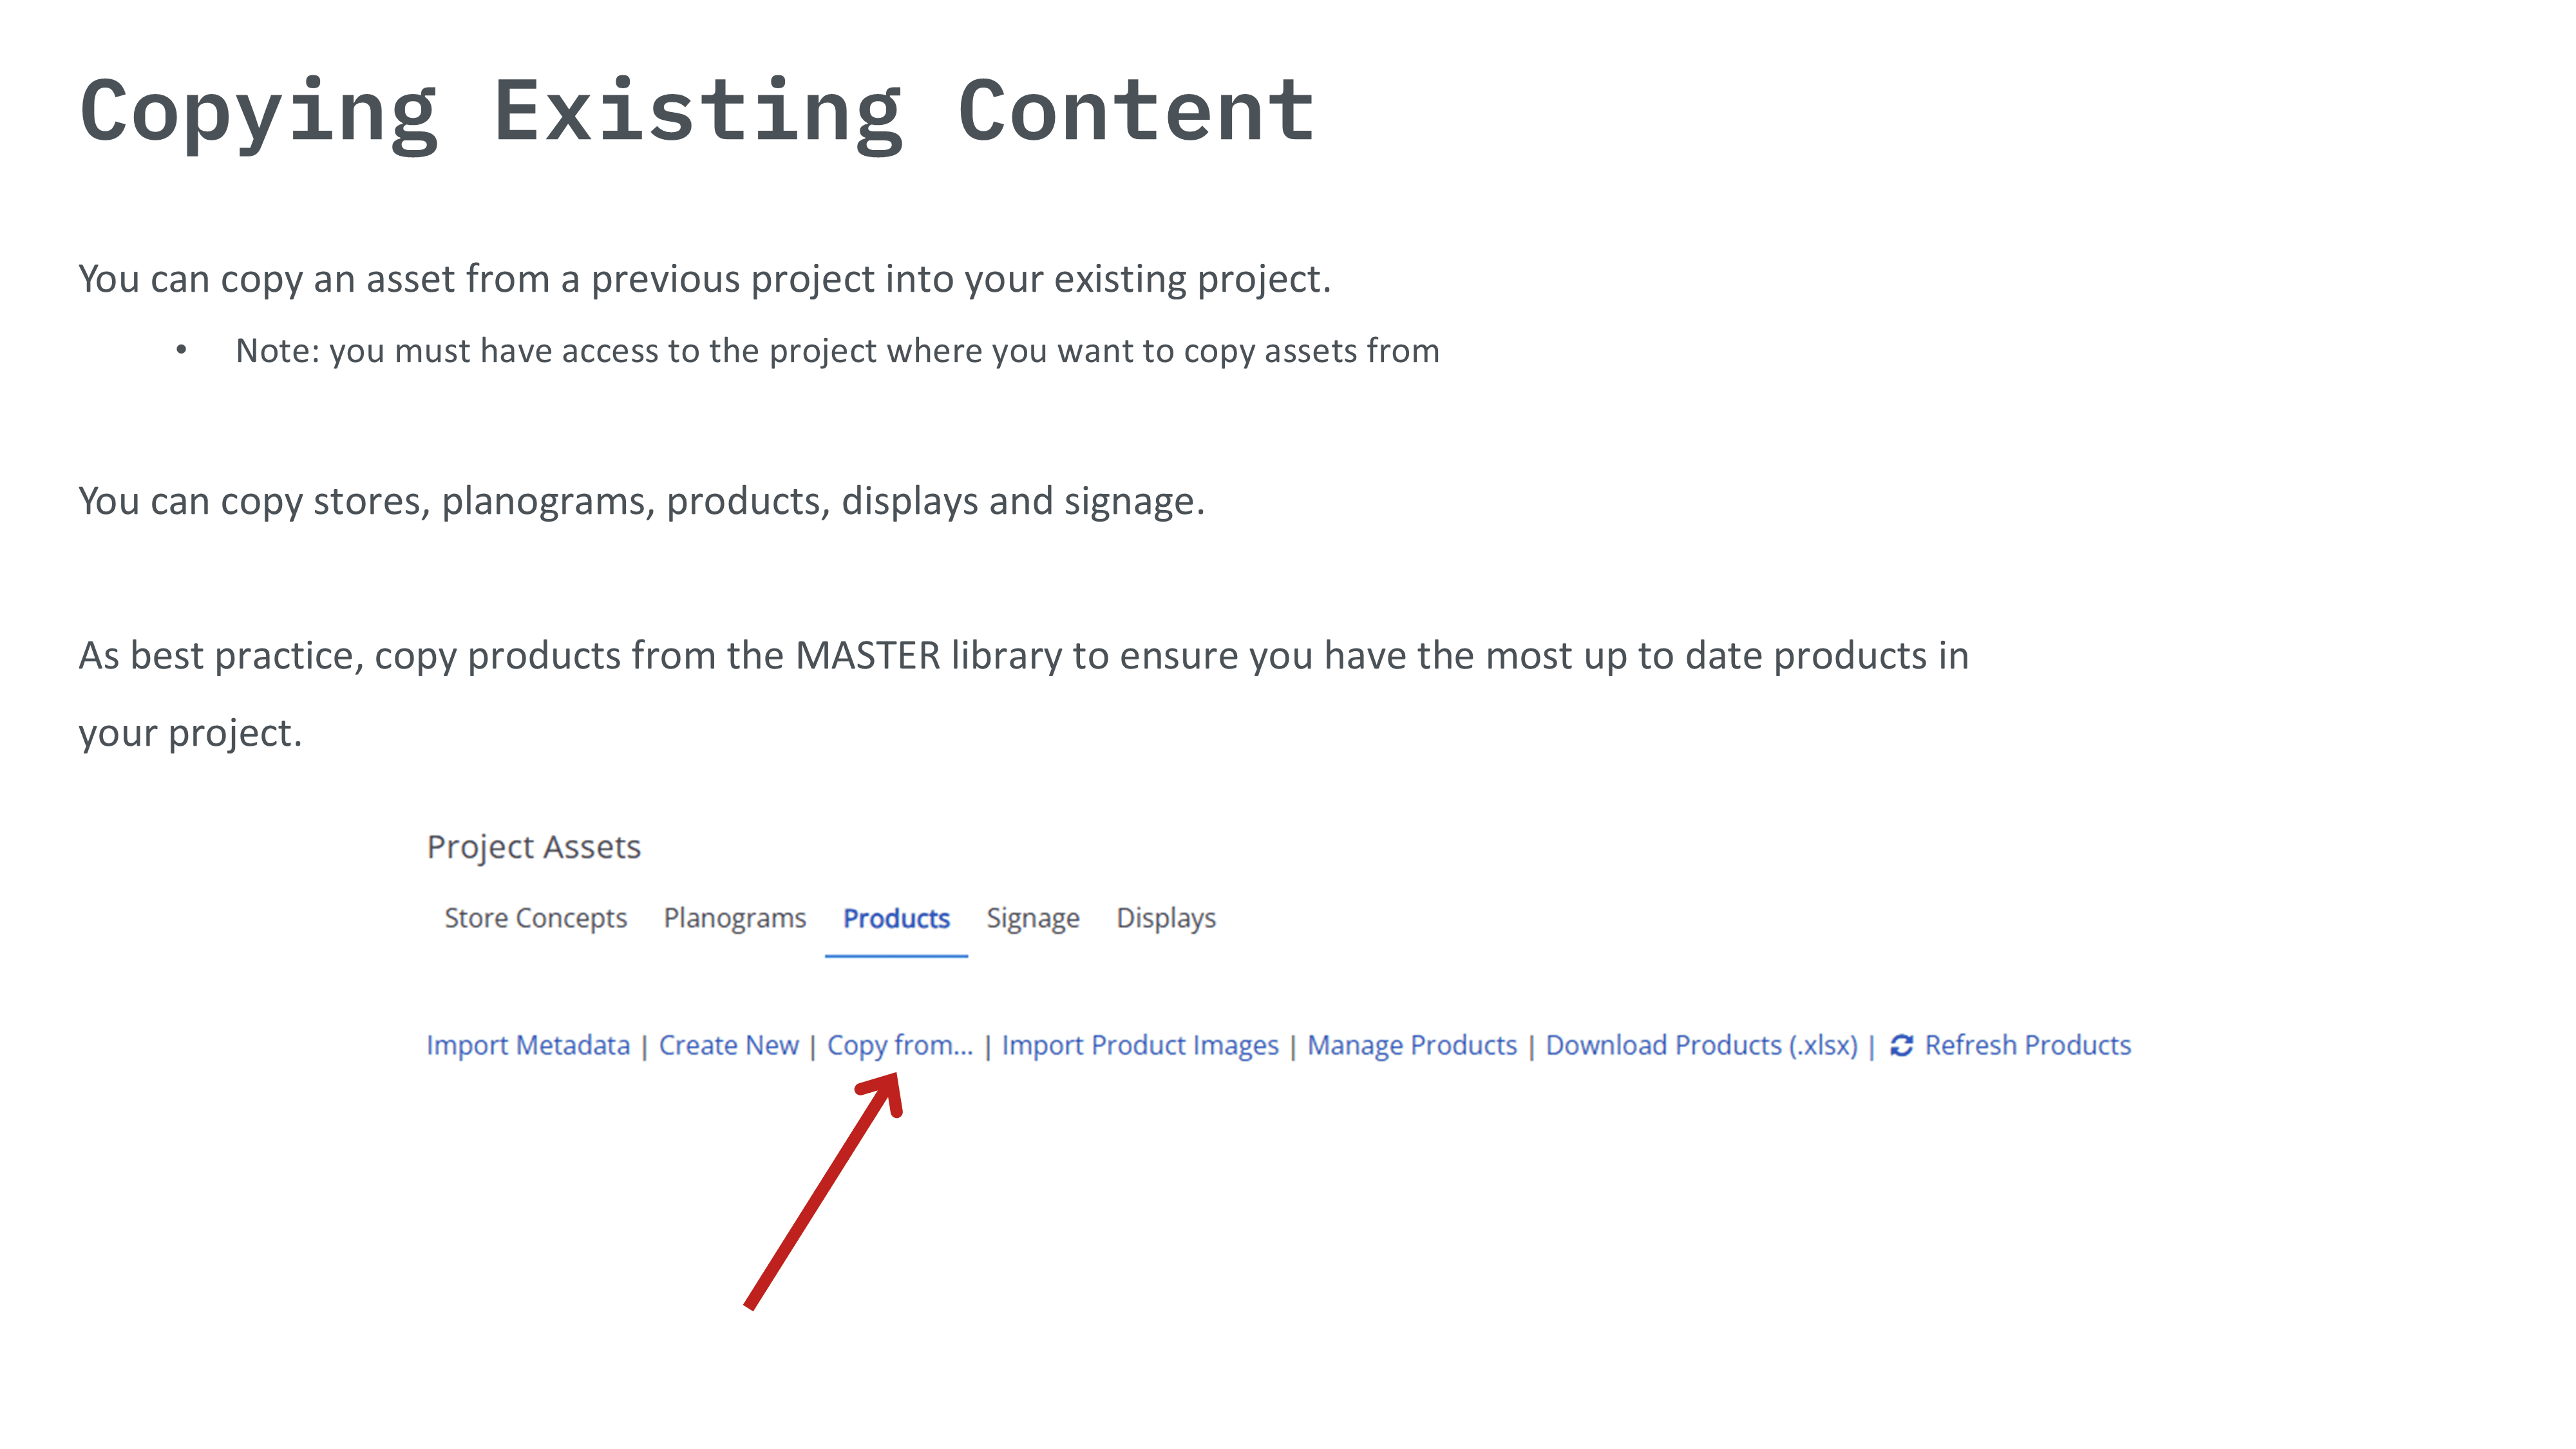Show the Displays tab
This screenshot has width=2576, height=1449.
(x=1165, y=918)
